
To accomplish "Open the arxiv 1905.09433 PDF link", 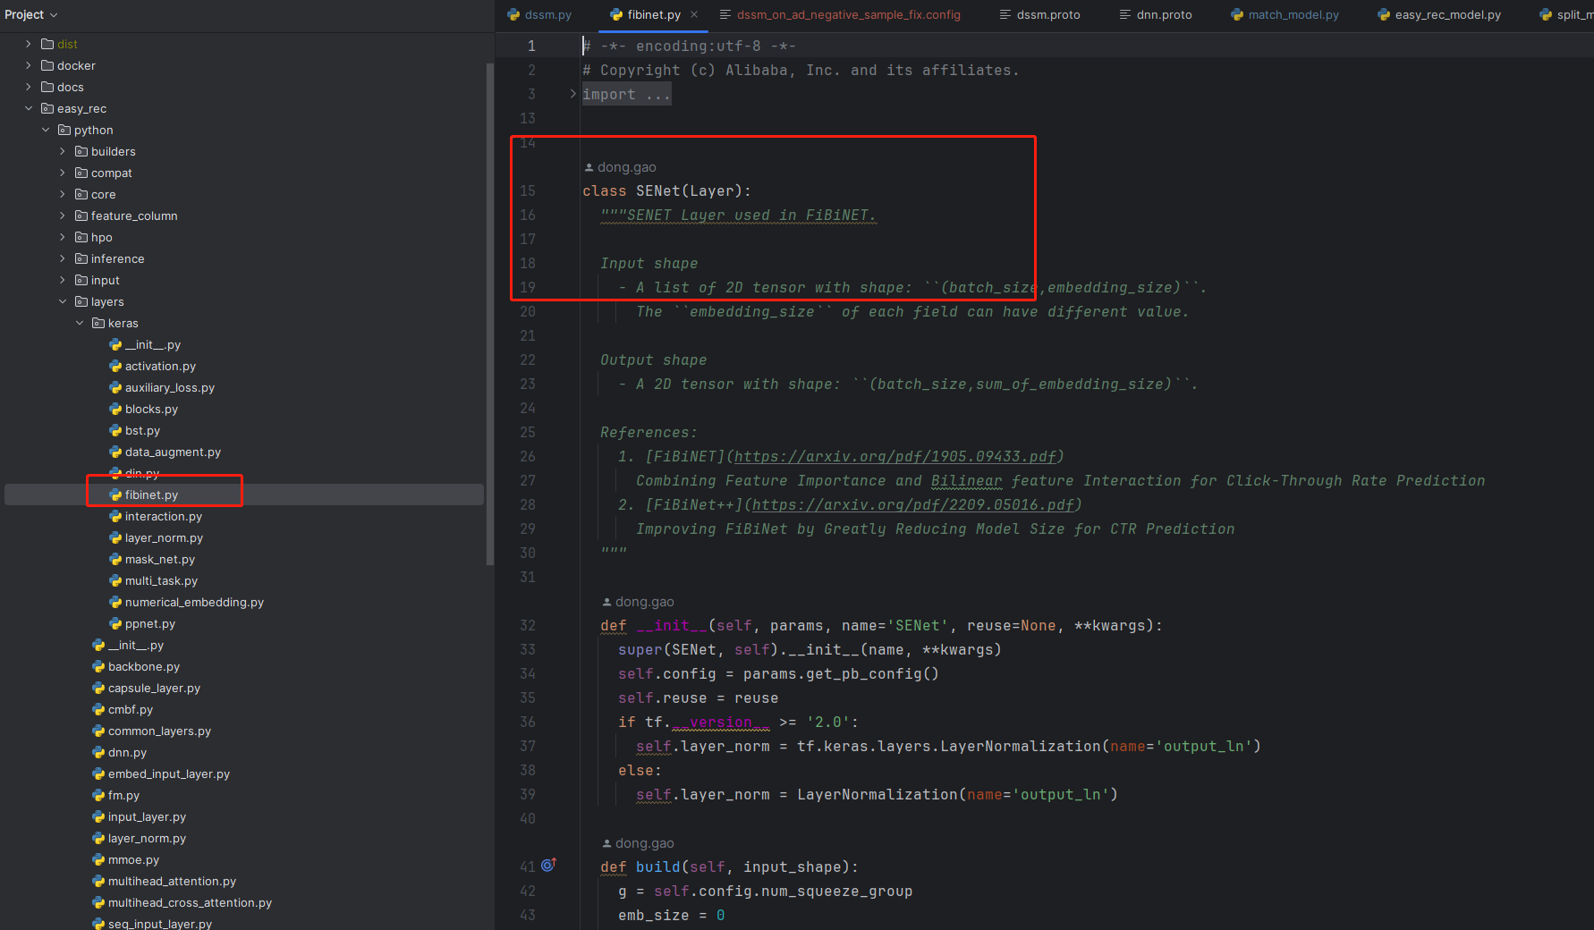I will pyautogui.click(x=895, y=457).
